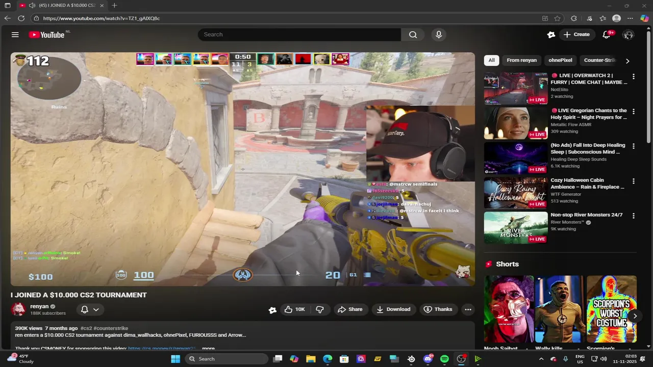This screenshot has height=367, width=653.
Task: Open options for Deep Healing Sleep video
Action: pos(634,146)
